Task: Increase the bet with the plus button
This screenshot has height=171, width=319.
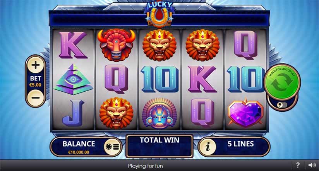Action: click(36, 65)
